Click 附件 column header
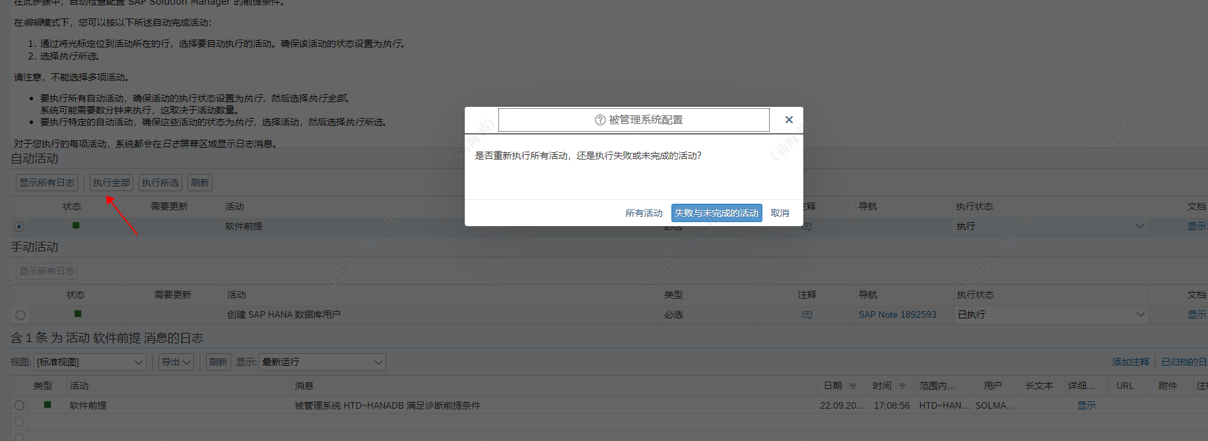The image size is (1208, 441). point(1168,386)
